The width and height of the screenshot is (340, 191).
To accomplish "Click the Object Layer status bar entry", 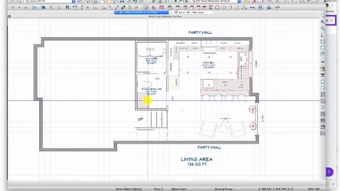I will [180, 189].
